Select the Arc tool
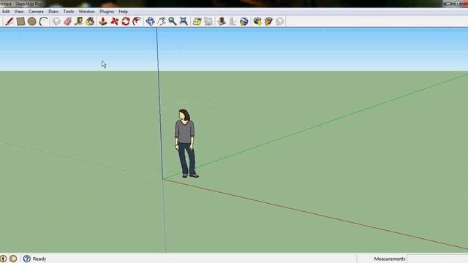 pos(44,21)
